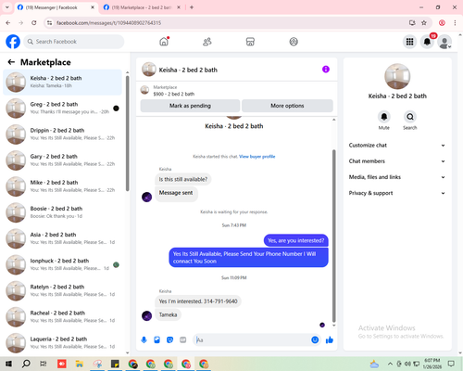Click the 'Tameka' message bubble

(x=168, y=314)
